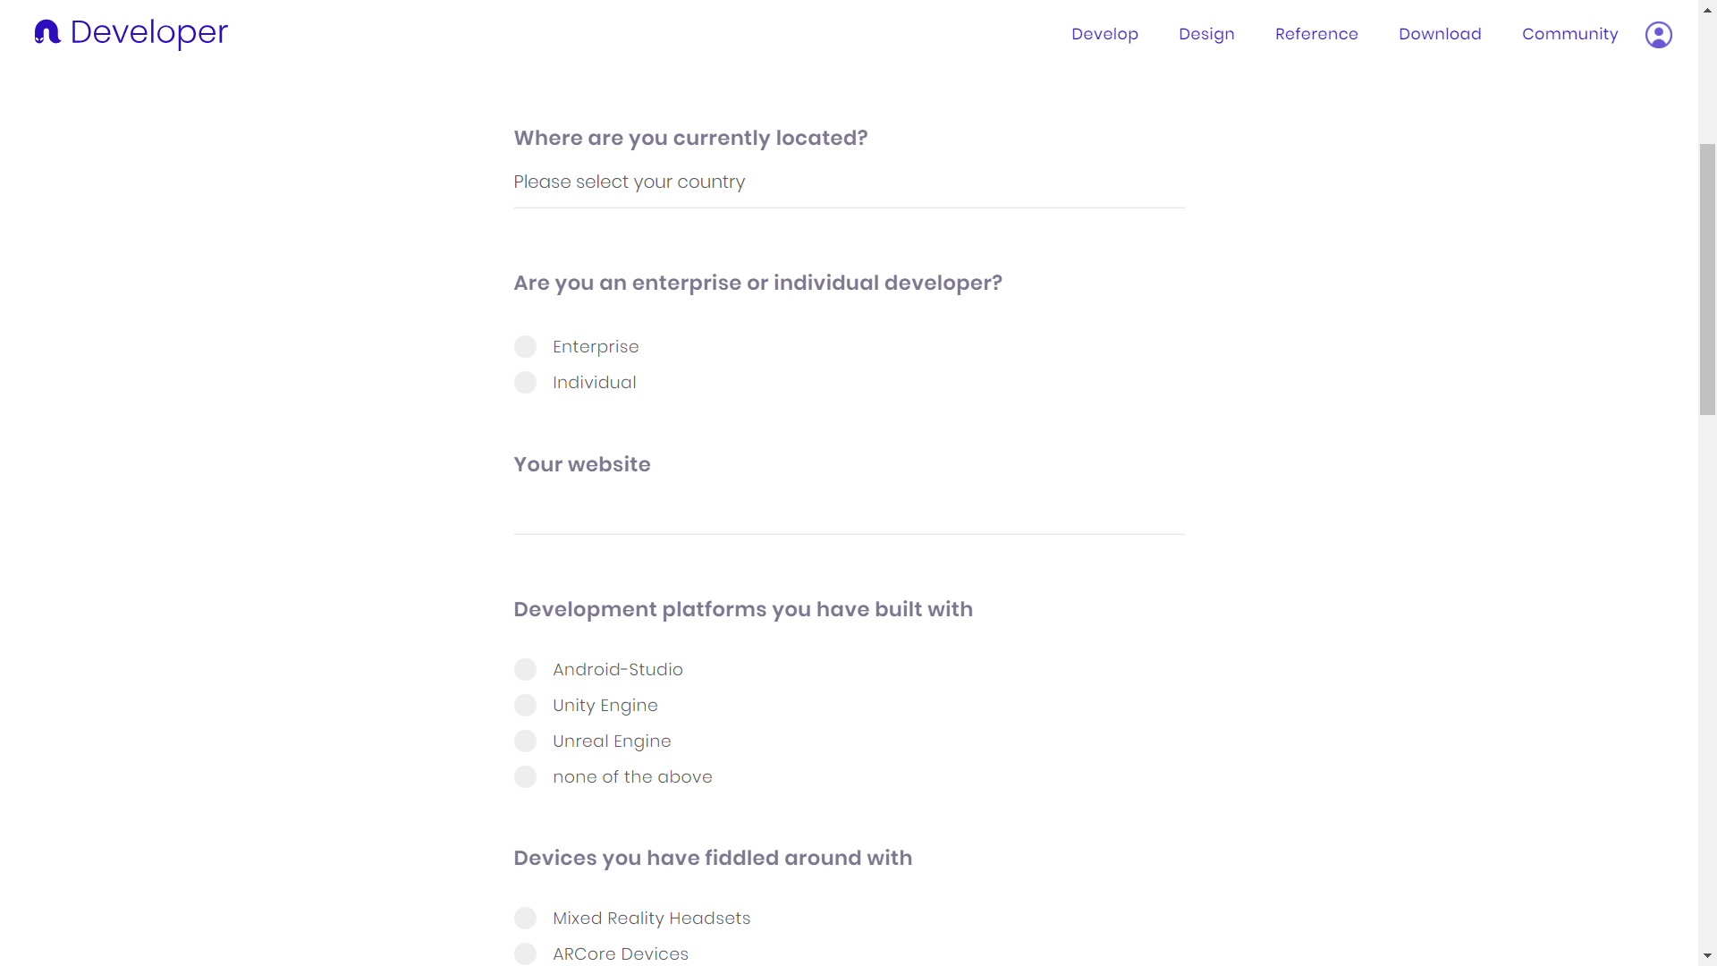
Task: Check the none of the above option
Action: 526,777
